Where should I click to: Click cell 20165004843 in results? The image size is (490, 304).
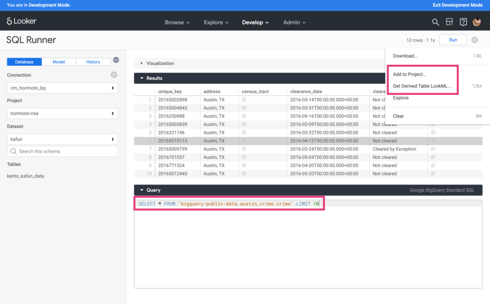click(173, 108)
